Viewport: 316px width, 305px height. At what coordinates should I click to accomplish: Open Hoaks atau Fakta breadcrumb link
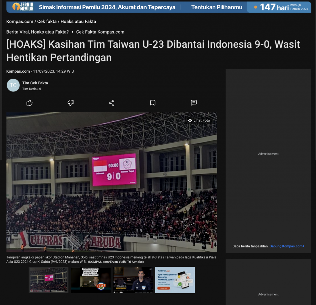point(78,22)
